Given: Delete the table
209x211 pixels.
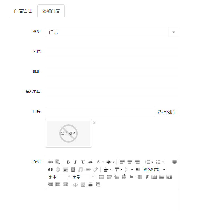Looking at the screenshot, I should pyautogui.click(x=109, y=177).
